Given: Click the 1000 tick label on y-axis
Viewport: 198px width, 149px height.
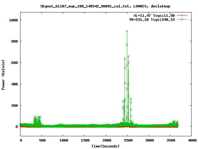Looking at the screenshot, I should pos(14,20).
